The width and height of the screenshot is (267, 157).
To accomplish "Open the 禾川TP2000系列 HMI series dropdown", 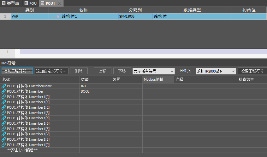I will pos(216,71).
